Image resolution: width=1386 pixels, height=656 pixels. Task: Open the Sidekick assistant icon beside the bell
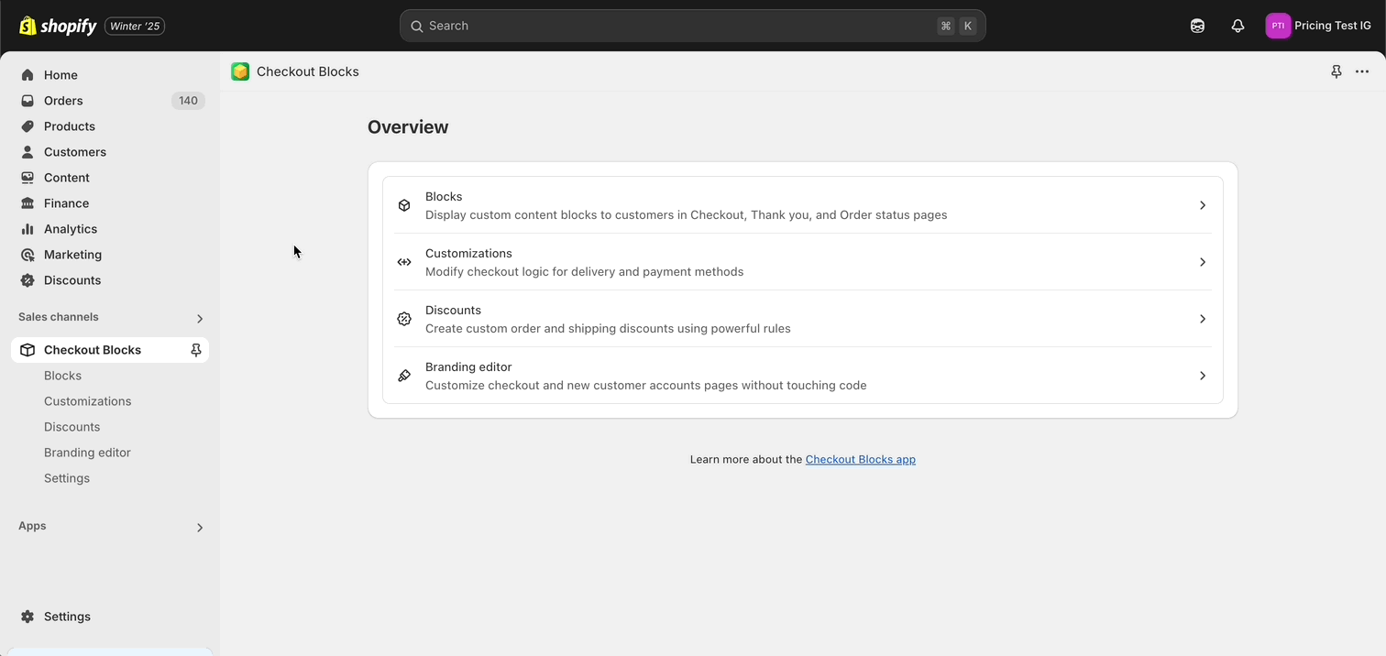click(x=1197, y=26)
